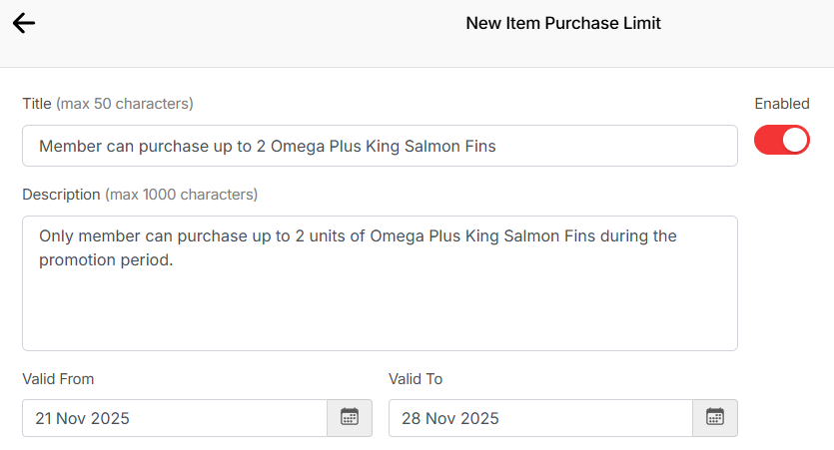Click the Enabled label above the switch
Viewport: 834px width, 450px height.
pyautogui.click(x=781, y=104)
